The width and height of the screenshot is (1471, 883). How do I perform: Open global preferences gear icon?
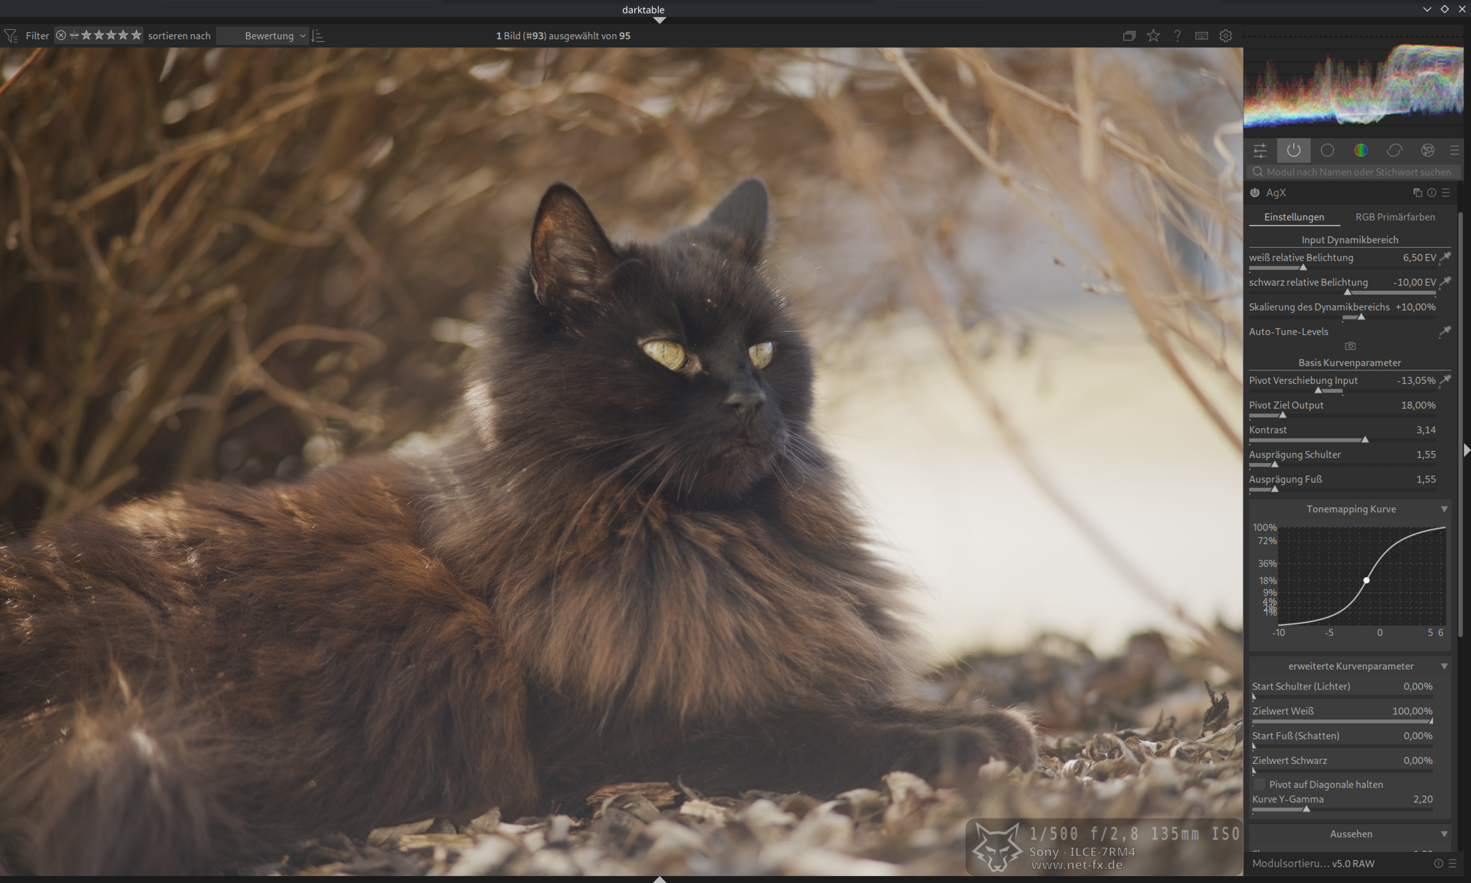tap(1225, 36)
